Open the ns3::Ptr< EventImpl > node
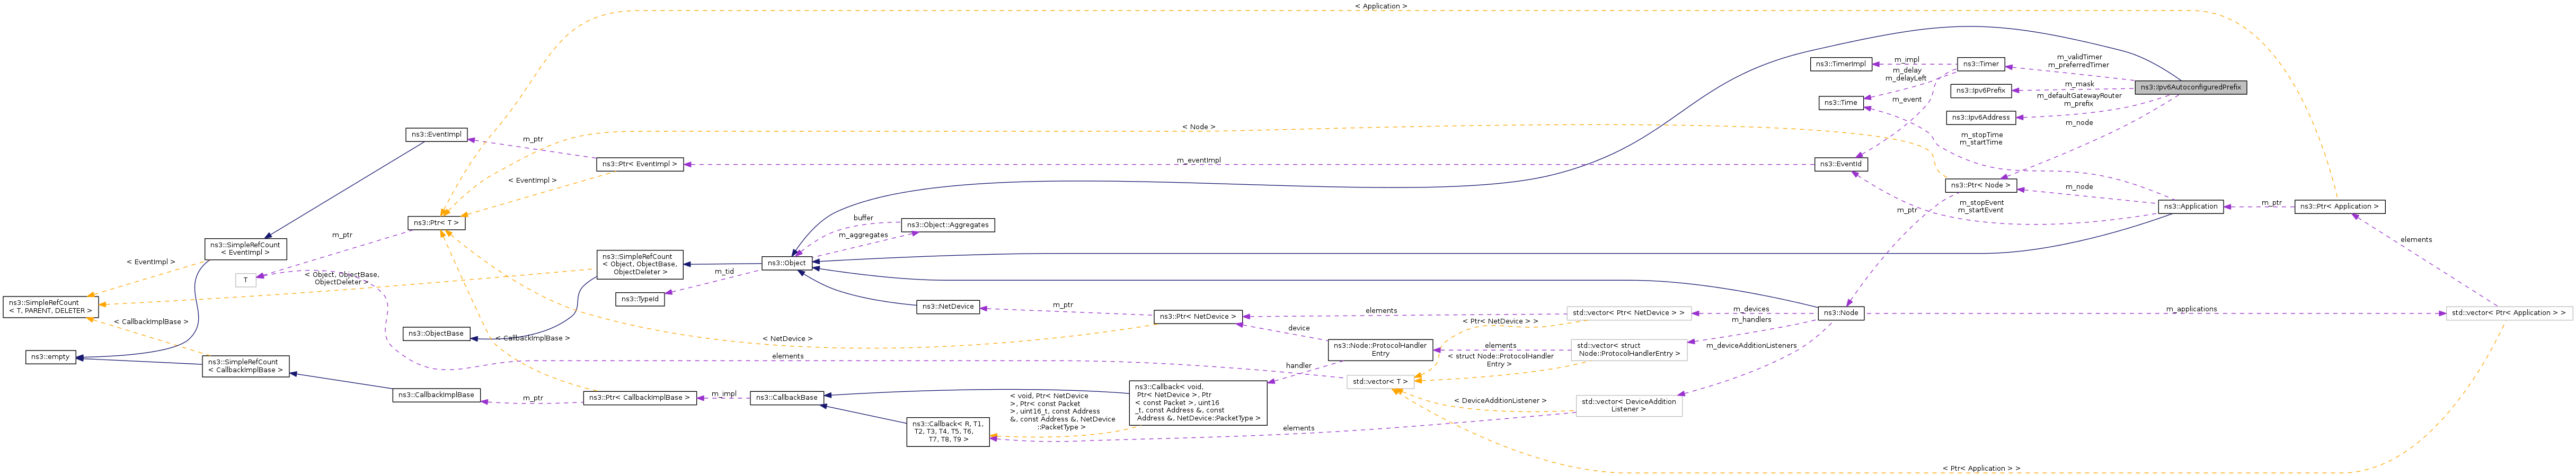Screen dimensions: 2576x476 point(640,164)
